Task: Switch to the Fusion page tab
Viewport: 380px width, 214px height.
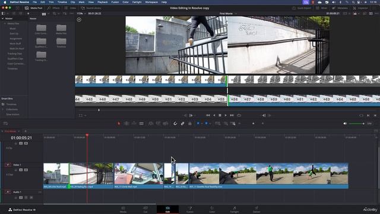Action: (190, 210)
